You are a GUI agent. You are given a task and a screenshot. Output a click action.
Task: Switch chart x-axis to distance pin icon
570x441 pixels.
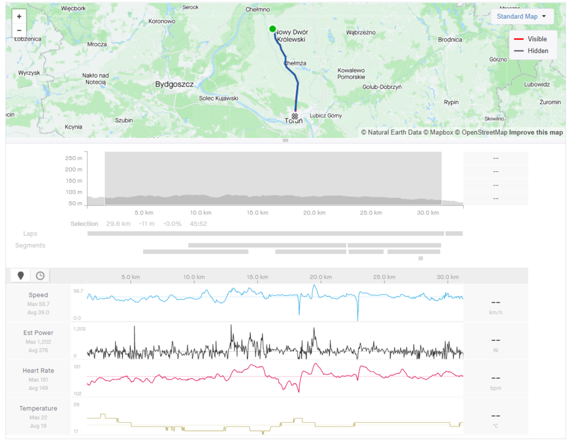tap(21, 276)
